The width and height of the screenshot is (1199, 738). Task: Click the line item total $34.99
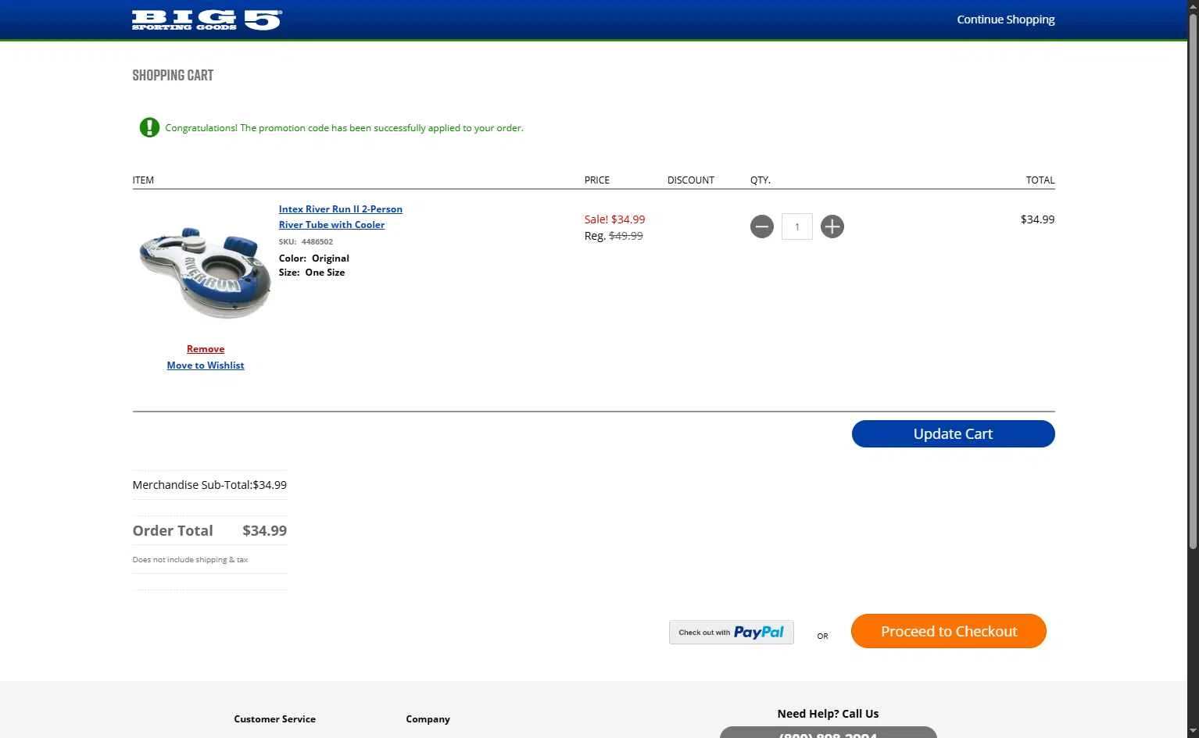1038,219
